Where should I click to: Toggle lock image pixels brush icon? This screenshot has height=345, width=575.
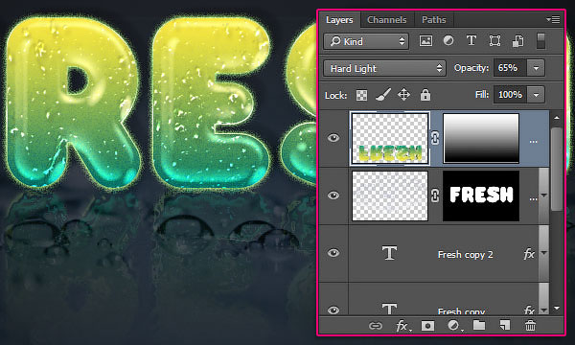[382, 95]
